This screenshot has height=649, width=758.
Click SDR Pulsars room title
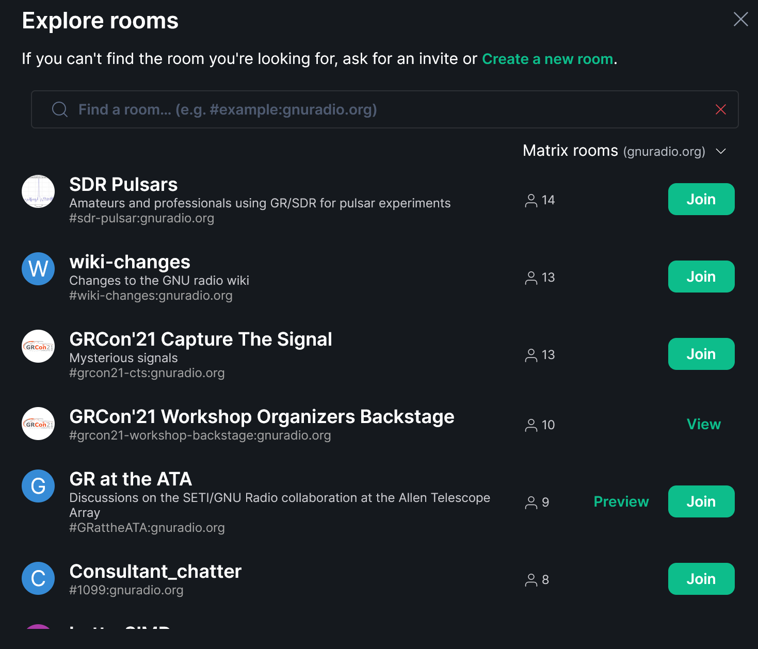pos(123,185)
